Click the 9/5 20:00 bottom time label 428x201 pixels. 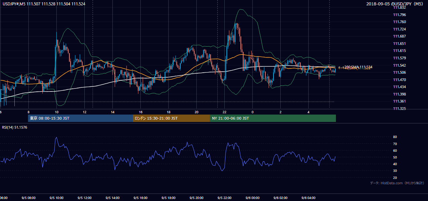(x=196, y=198)
